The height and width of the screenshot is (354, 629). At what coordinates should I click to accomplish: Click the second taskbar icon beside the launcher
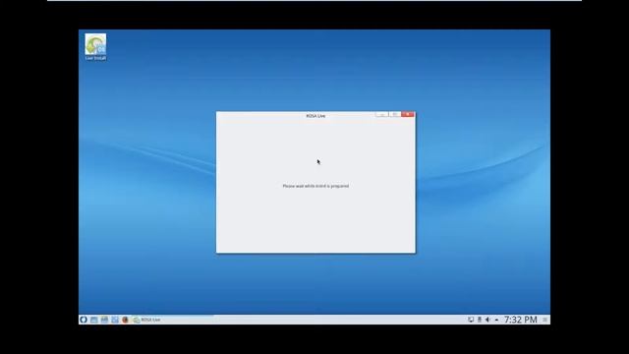pyautogui.click(x=94, y=320)
